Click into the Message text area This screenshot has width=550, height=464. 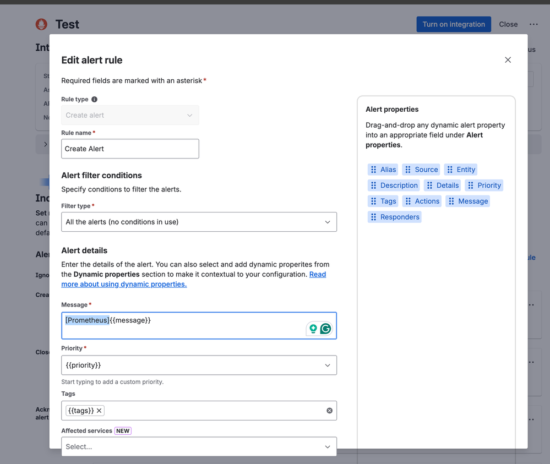point(199,325)
